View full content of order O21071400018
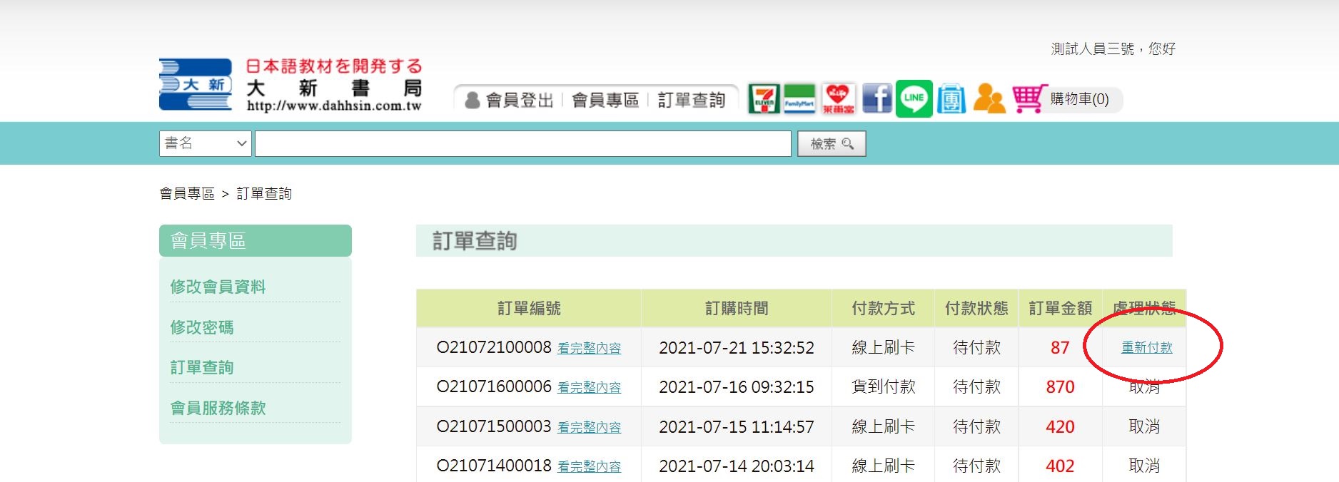 click(x=589, y=466)
